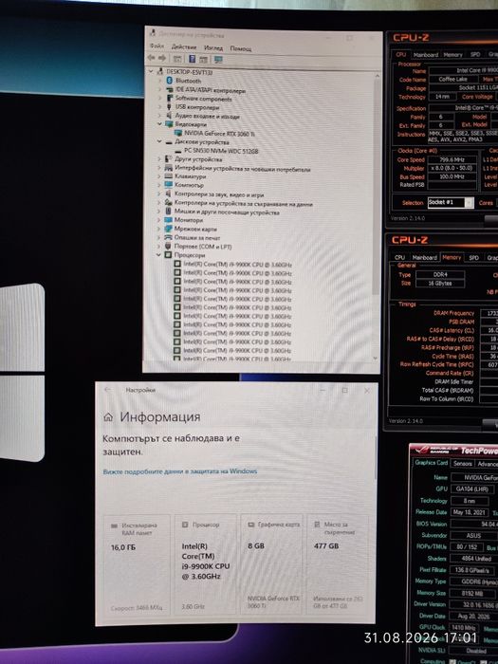Open the Действие menu

(x=184, y=46)
